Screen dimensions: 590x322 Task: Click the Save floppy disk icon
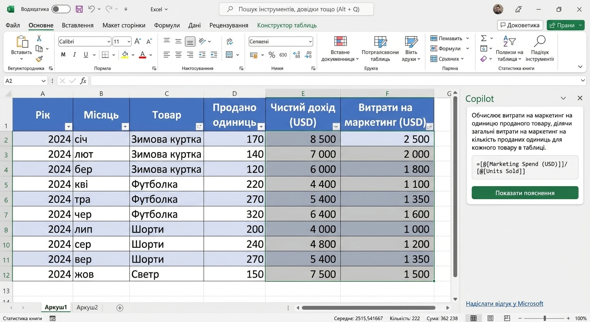(79, 9)
